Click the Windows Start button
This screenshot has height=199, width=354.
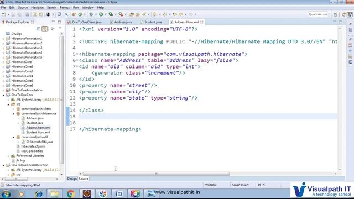pos(6,194)
